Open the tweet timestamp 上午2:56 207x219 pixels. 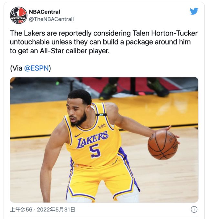[21, 210]
